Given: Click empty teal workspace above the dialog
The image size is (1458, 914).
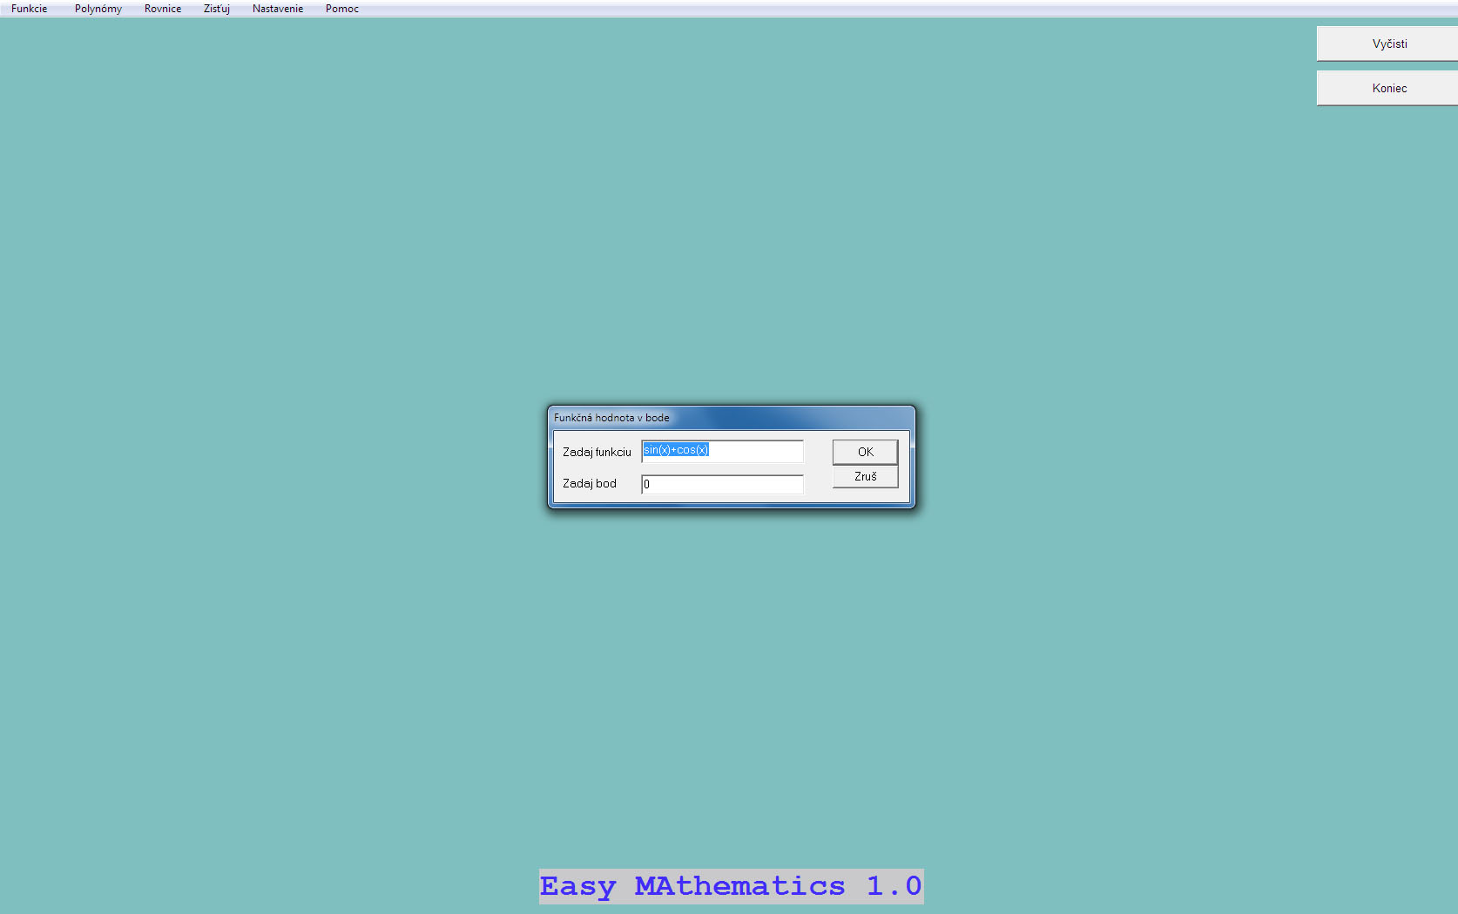Looking at the screenshot, I should pyautogui.click(x=732, y=218).
